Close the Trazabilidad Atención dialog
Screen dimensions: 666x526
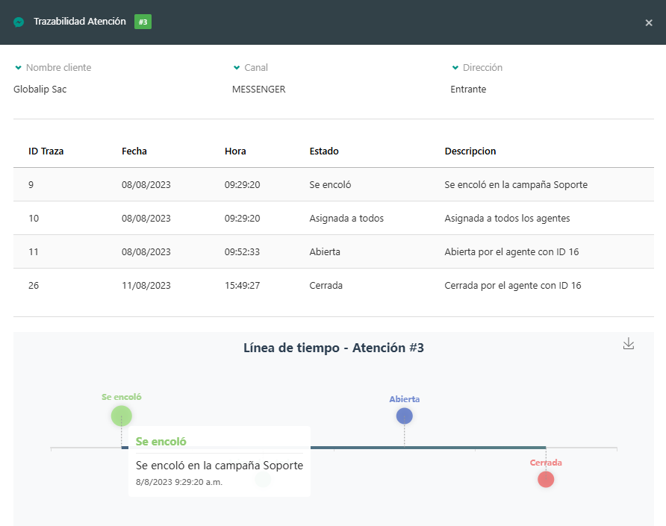tap(649, 23)
